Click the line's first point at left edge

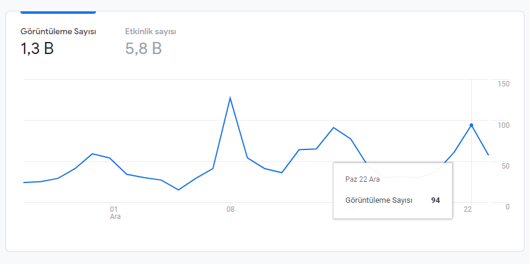pyautogui.click(x=23, y=182)
